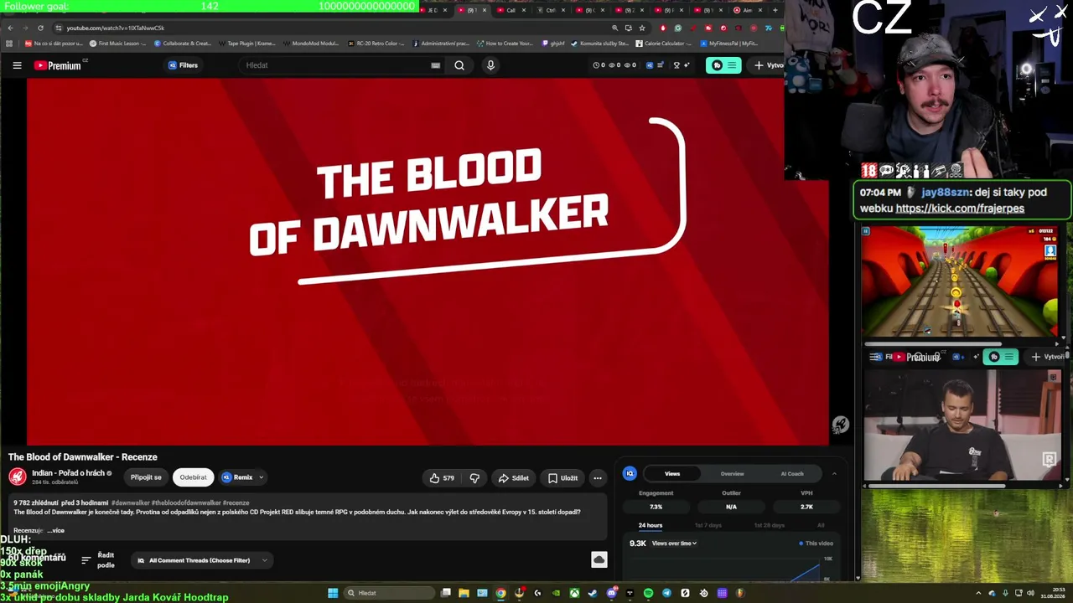
Task: Open the vidIQ Filters button
Action: pos(183,65)
